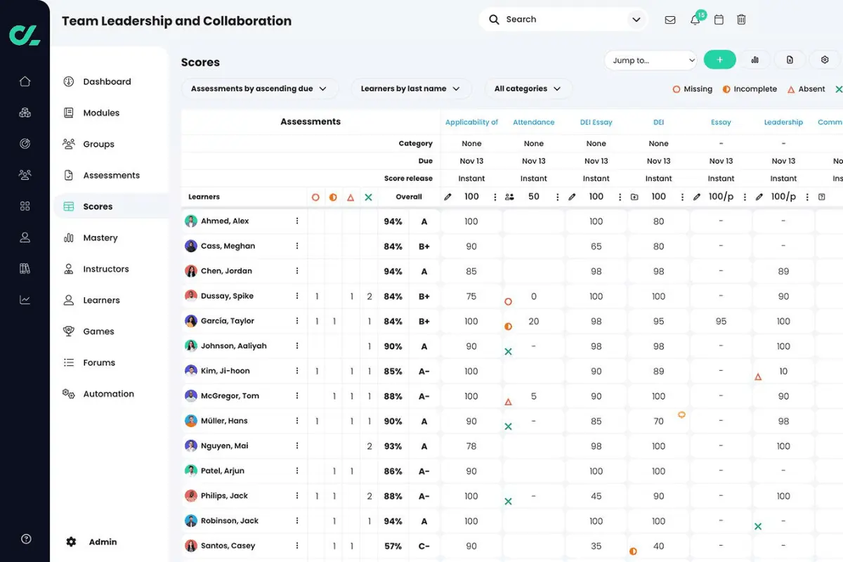This screenshot has width=843, height=562.
Task: Open Assessments by ascending due dropdown
Action: pyautogui.click(x=259, y=89)
